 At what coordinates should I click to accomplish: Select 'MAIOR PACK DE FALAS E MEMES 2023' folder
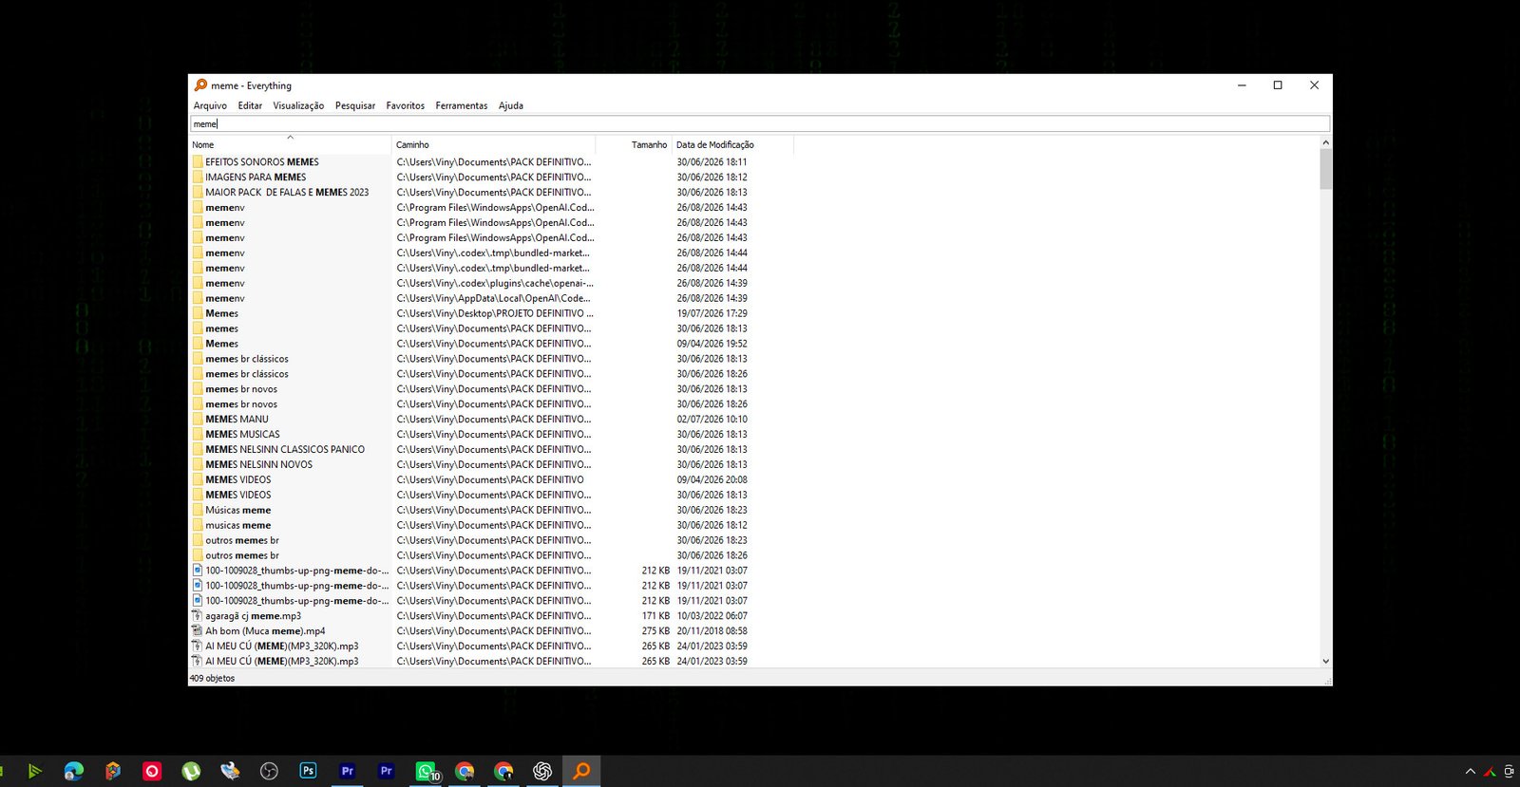click(x=287, y=193)
